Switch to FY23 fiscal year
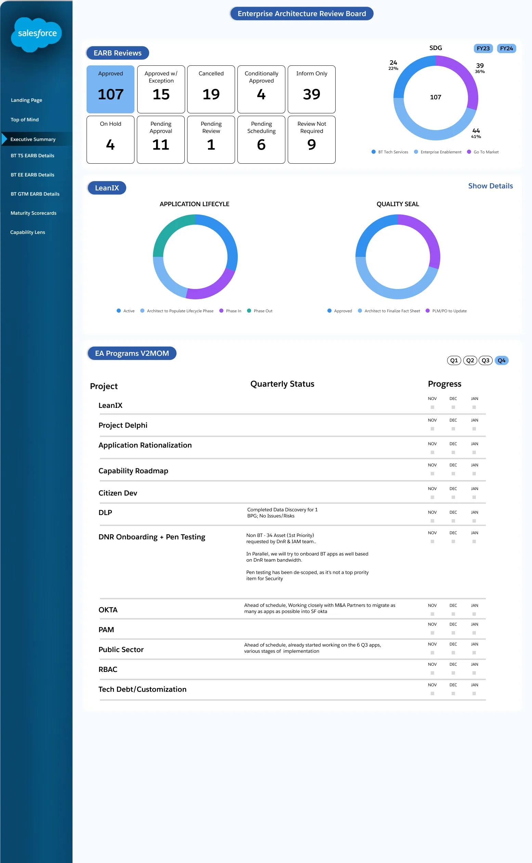The width and height of the screenshot is (532, 863). (x=483, y=48)
